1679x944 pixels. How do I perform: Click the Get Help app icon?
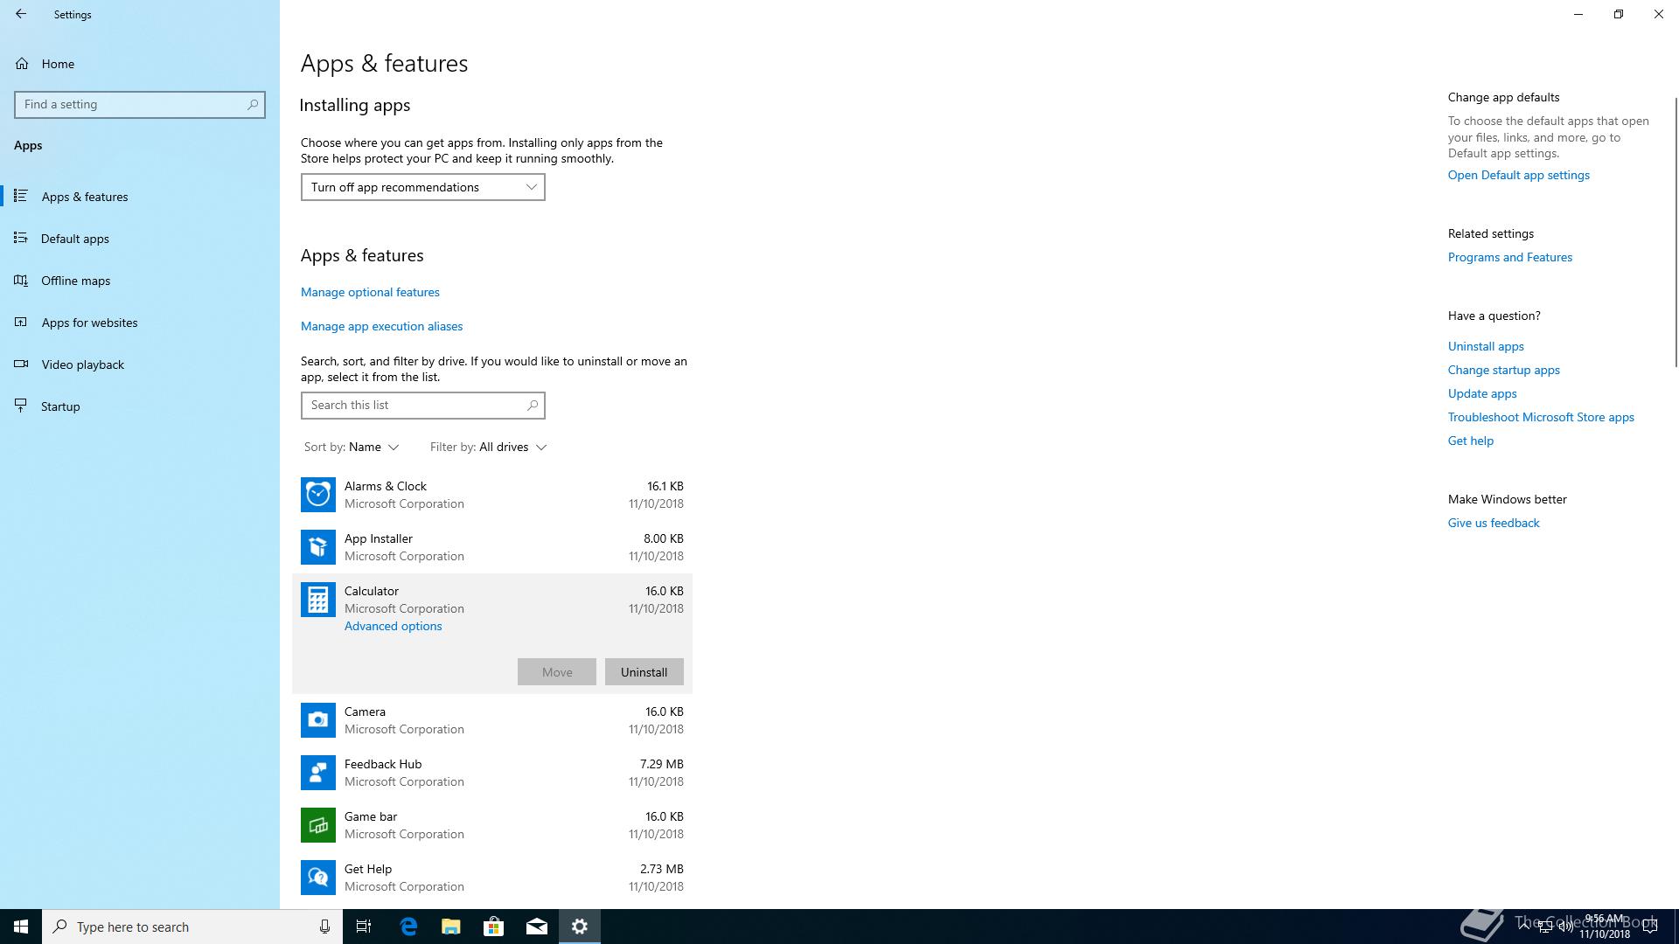[x=318, y=878]
